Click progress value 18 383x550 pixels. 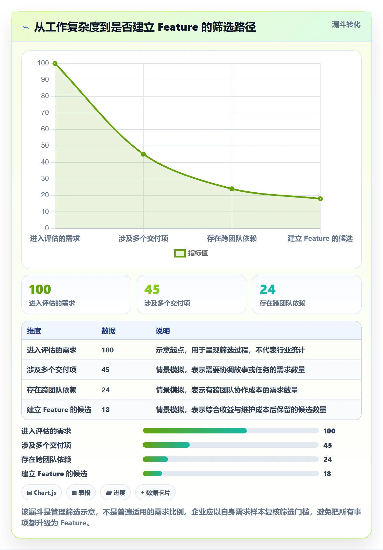(x=327, y=474)
